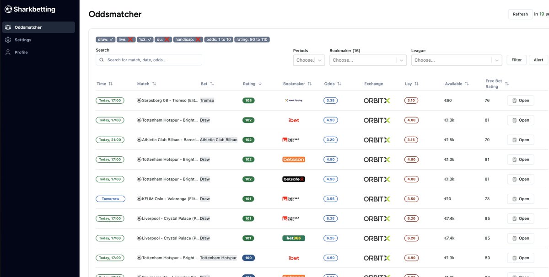Sort by the Available column arrows
The height and width of the screenshot is (277, 549).
click(x=467, y=84)
